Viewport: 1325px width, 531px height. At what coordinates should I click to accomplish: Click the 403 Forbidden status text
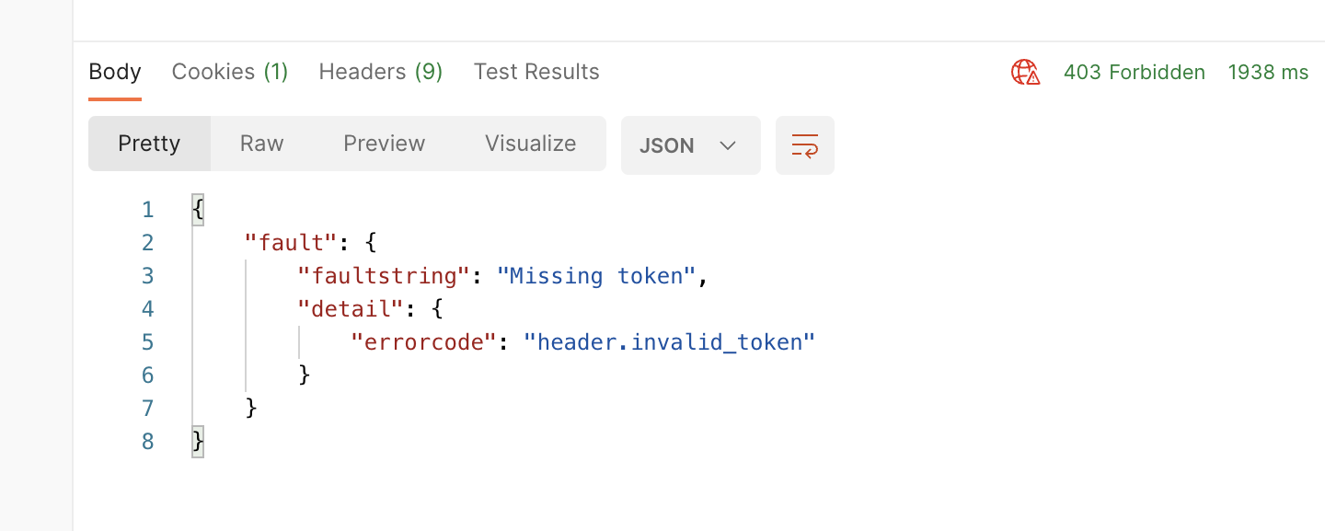(1134, 72)
